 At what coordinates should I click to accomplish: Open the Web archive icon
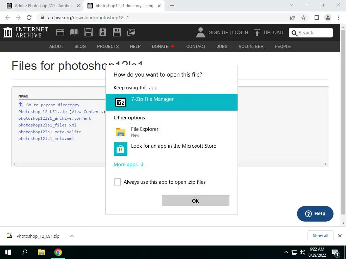pos(60,32)
